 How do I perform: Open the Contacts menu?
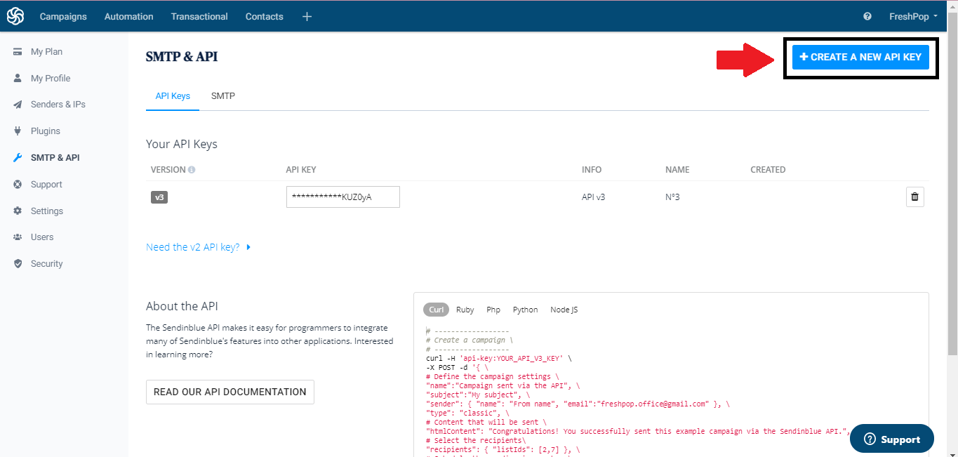[x=265, y=16]
